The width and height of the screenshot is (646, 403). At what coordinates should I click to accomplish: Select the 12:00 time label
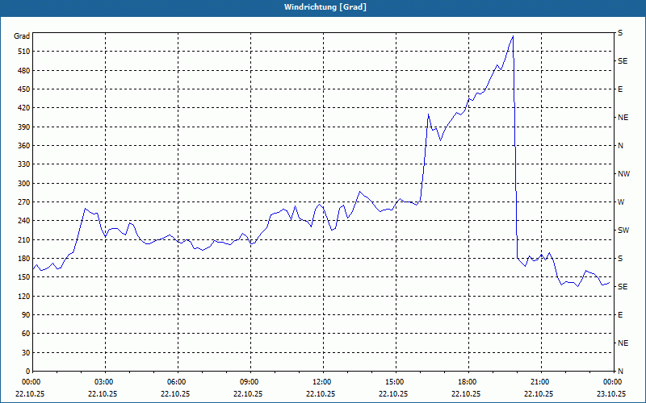pos(323,382)
